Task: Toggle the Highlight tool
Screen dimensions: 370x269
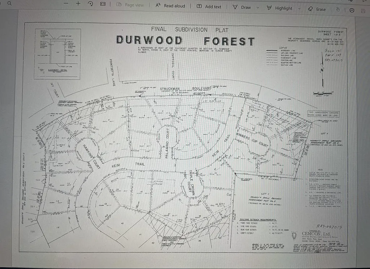Action: 280,8
